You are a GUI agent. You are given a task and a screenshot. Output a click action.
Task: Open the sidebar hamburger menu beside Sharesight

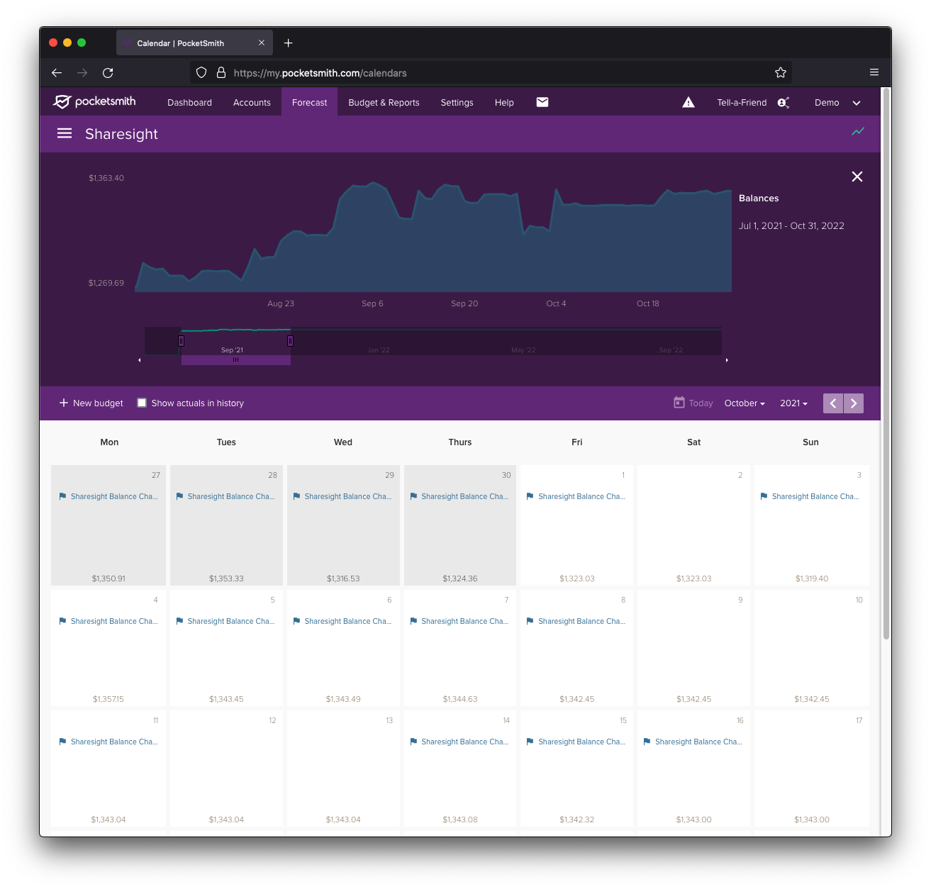65,133
